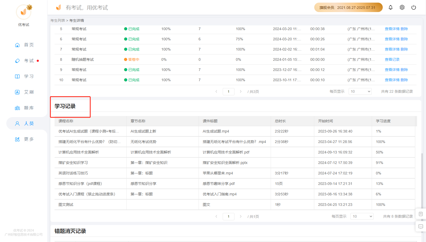The width and height of the screenshot is (426, 242).
Task: Click 查看记录 for 随机抽题考试
Action: point(392,59)
